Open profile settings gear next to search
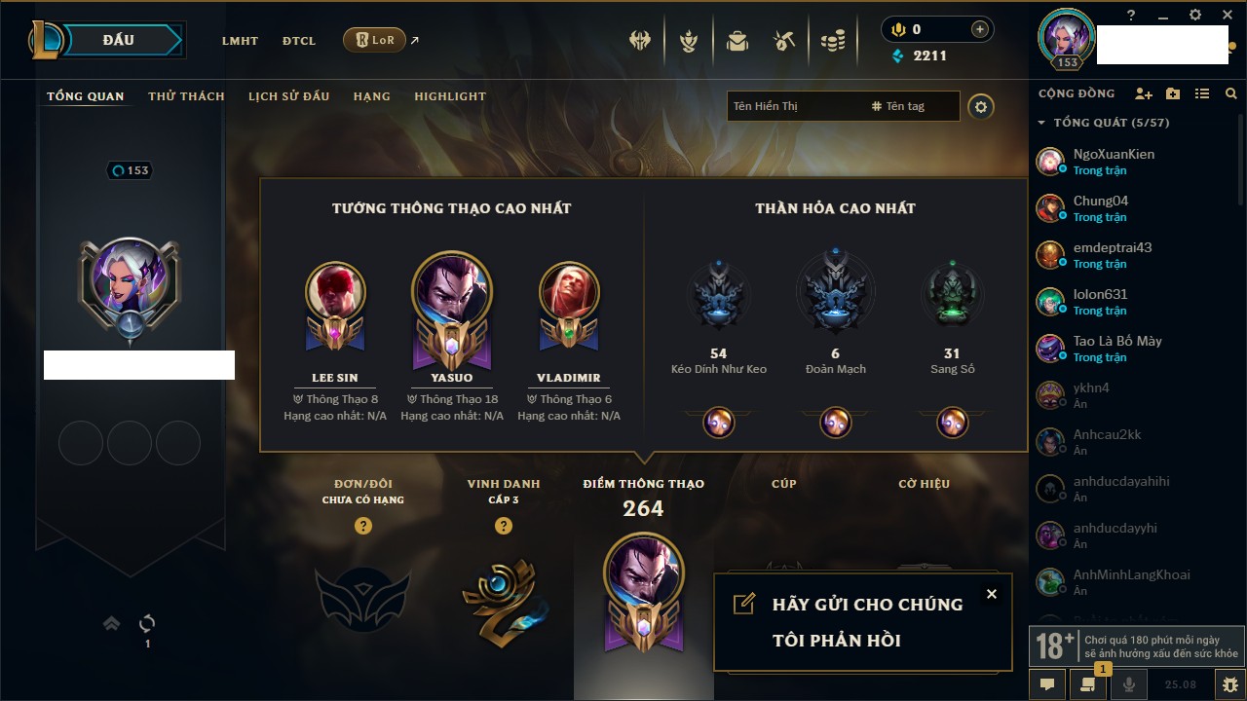 coord(981,106)
